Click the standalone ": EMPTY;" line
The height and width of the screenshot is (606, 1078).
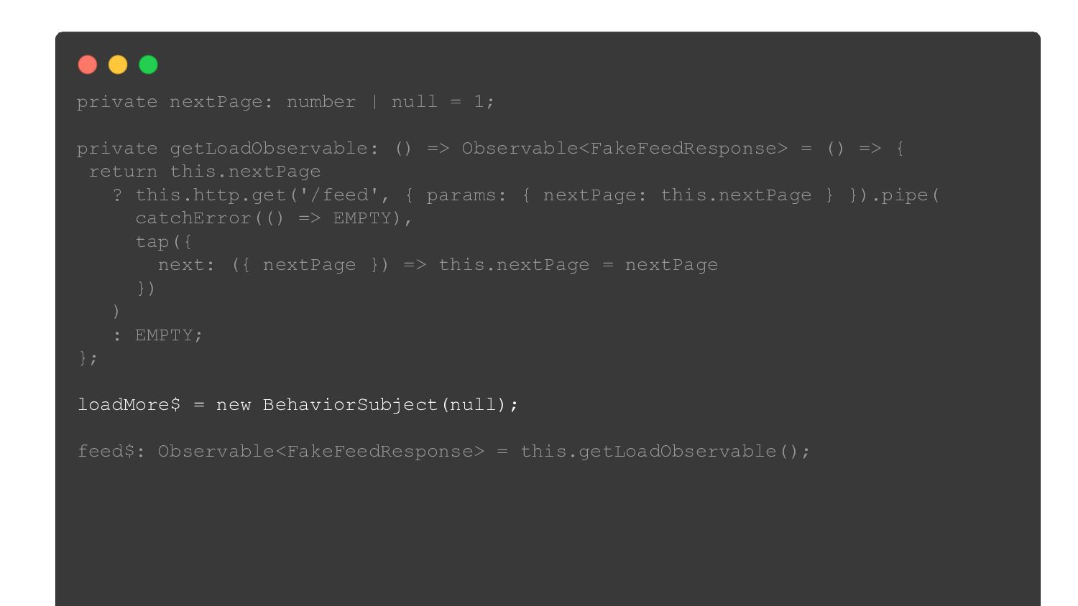158,335
